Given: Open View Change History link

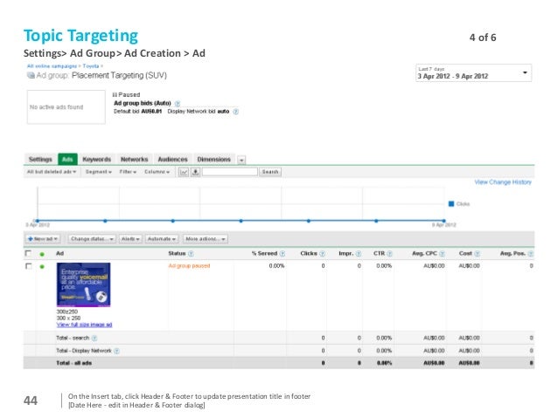Looking at the screenshot, I should [502, 182].
